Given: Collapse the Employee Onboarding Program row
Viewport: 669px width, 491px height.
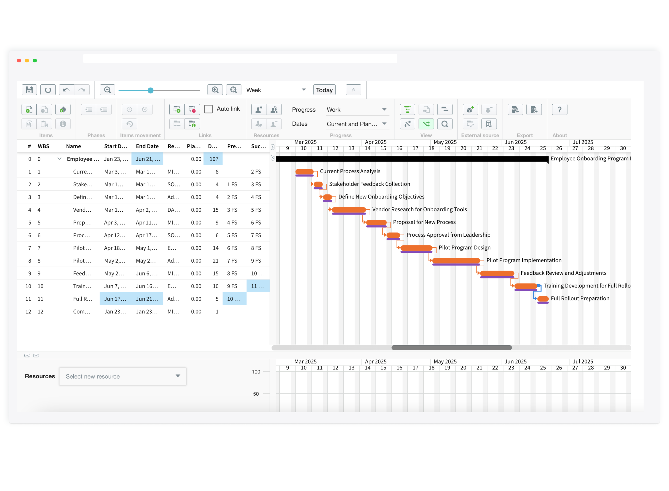Looking at the screenshot, I should 59,159.
